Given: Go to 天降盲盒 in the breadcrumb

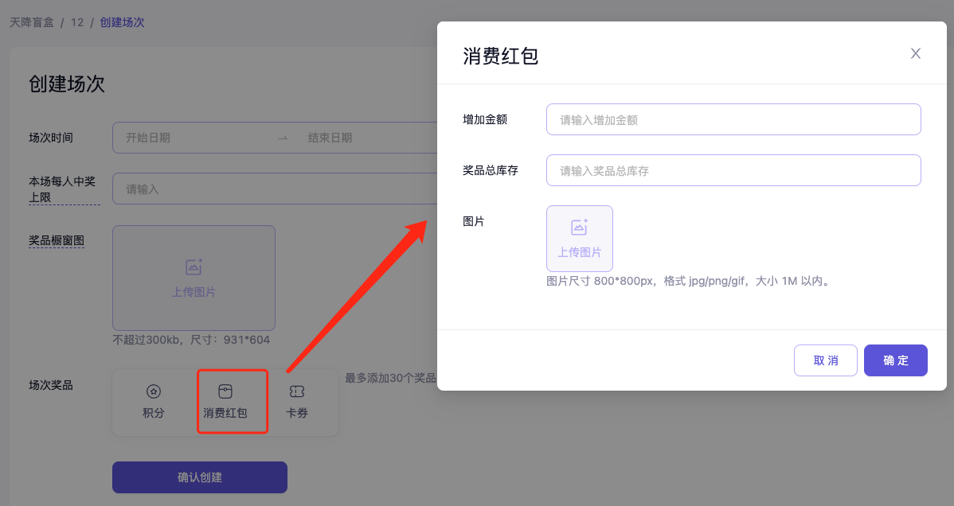Looking at the screenshot, I should click(32, 22).
